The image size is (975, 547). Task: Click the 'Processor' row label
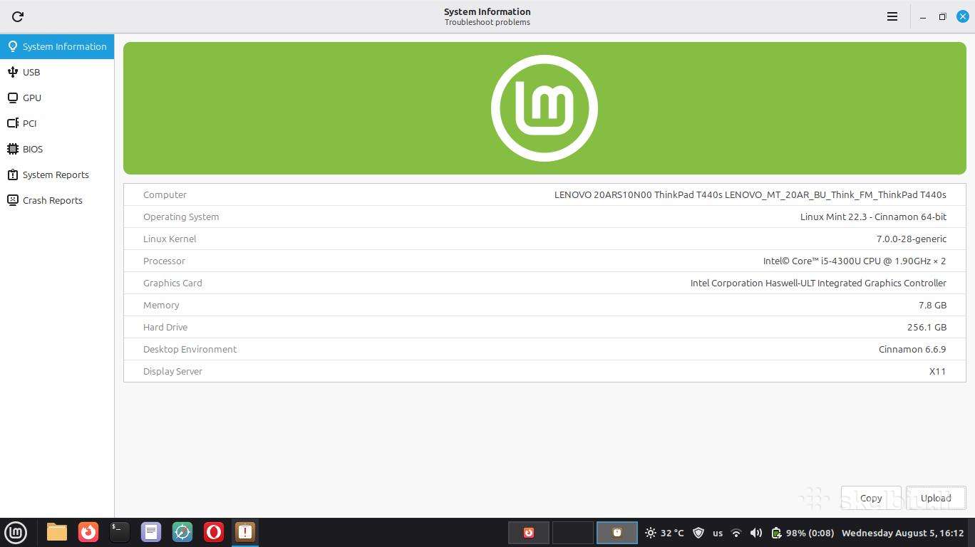coord(164,261)
